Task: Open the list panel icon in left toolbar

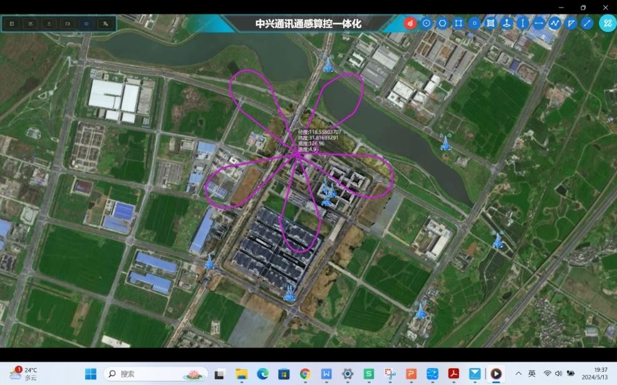Action: click(12, 24)
